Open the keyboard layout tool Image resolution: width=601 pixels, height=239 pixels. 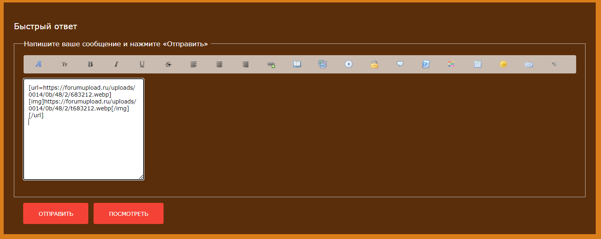[x=529, y=64]
